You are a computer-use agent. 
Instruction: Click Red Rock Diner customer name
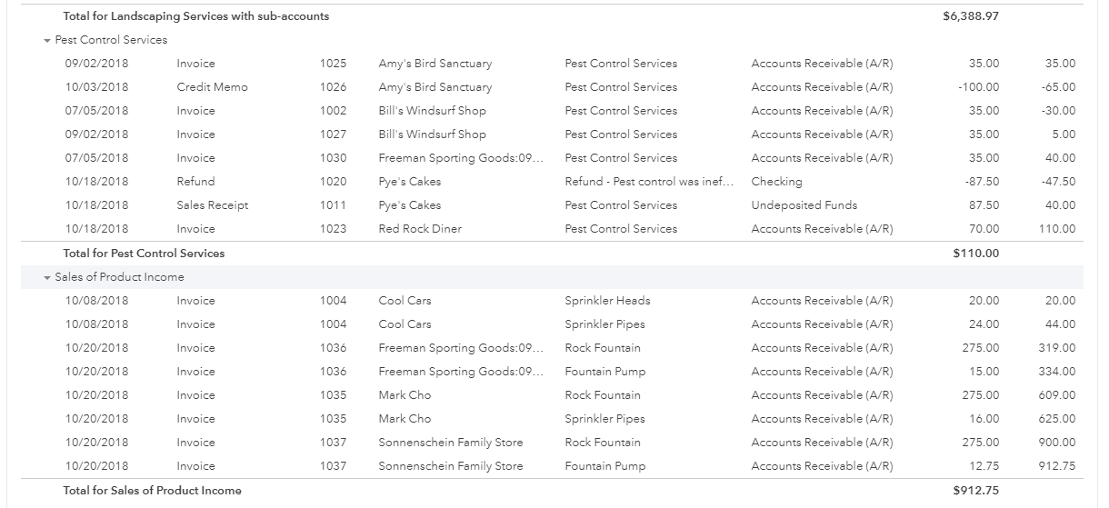pos(420,229)
